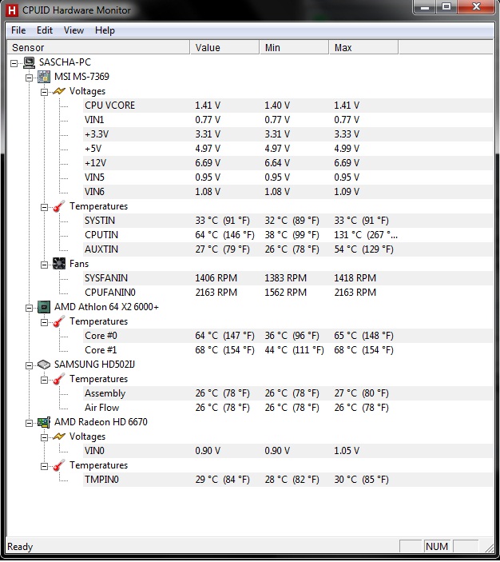Click the SAMSUNG HD502IJ hard drive icon
Viewport: 500px width, 562px height.
pos(44,365)
